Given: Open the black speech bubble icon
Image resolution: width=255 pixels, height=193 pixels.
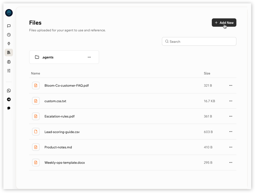Looking at the screenshot, I should pyautogui.click(x=9, y=108).
